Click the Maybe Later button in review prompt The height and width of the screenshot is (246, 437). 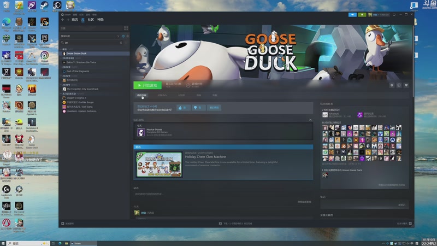point(214,108)
